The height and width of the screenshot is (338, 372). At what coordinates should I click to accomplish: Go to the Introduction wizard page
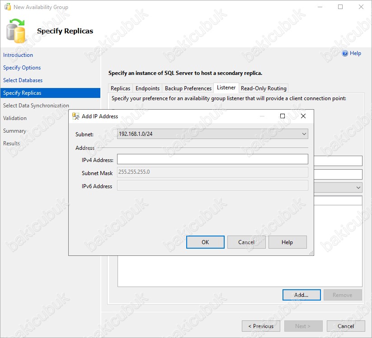tap(18, 55)
